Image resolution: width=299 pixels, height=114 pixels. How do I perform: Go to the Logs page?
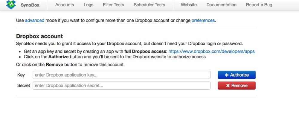click(89, 5)
